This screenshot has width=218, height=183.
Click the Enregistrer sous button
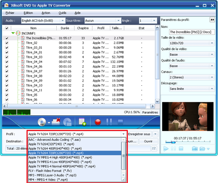(x=139, y=134)
